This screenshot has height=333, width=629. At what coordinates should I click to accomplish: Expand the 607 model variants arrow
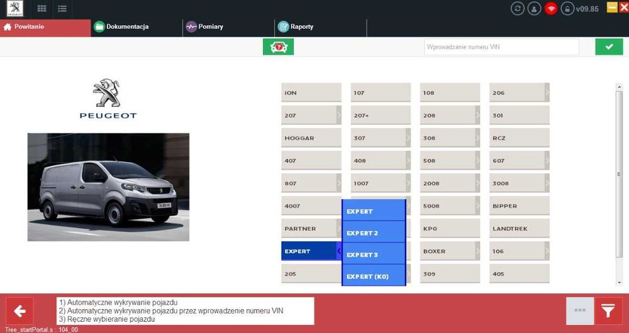(x=547, y=161)
